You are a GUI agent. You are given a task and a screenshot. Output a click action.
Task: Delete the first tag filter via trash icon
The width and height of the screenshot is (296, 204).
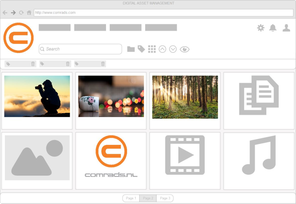[33, 64]
